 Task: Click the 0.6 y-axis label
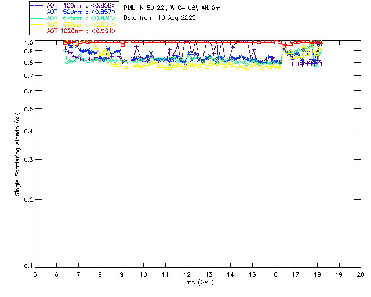click(28, 91)
